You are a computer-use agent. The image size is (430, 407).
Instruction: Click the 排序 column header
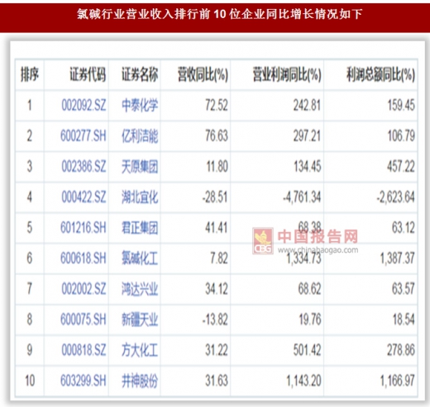click(30, 74)
